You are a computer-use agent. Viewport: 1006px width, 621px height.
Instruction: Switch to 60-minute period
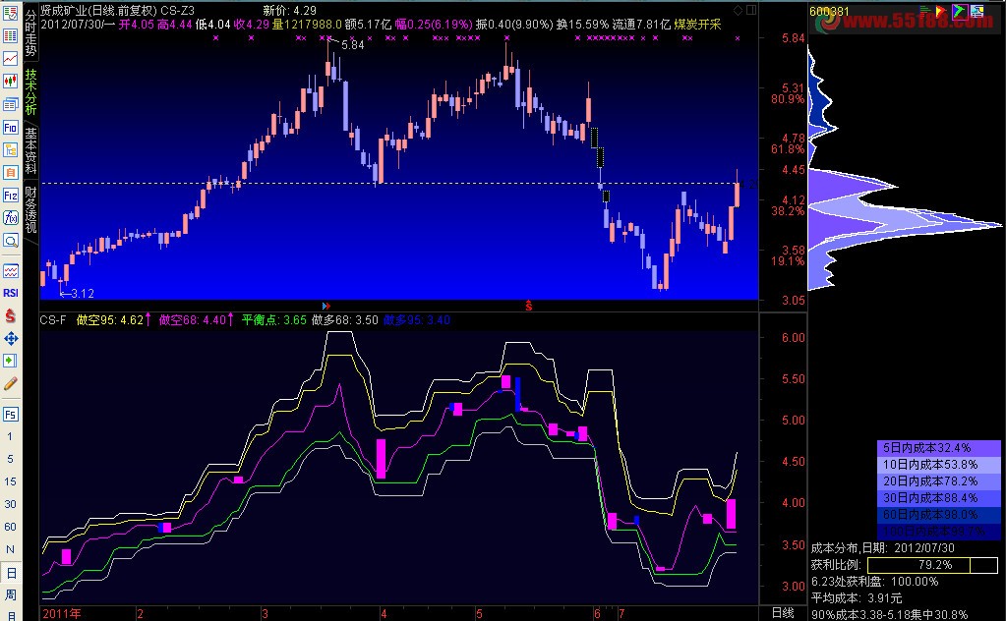point(10,526)
